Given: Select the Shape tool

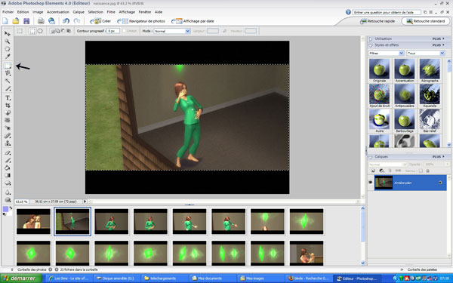Looking at the screenshot, I should (8, 183).
